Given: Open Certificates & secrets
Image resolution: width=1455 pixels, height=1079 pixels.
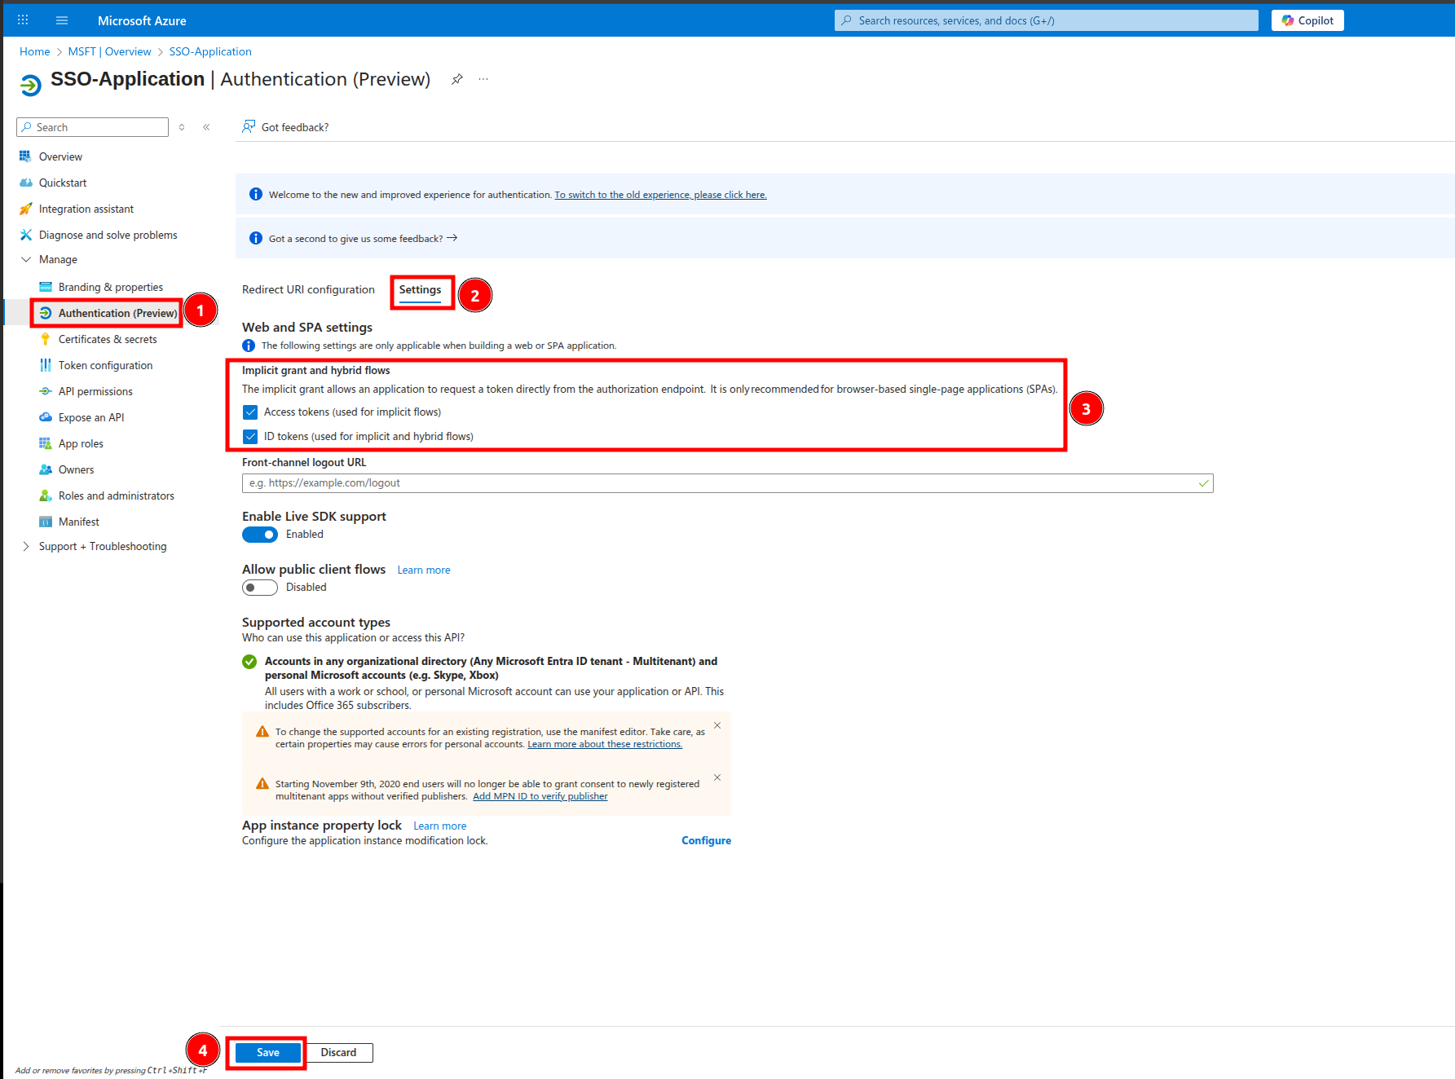Looking at the screenshot, I should pos(108,339).
